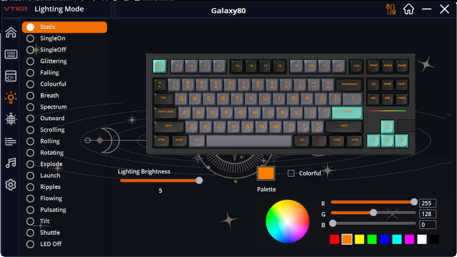Click the house icon in top-right header
457x257 pixels.
(409, 9)
